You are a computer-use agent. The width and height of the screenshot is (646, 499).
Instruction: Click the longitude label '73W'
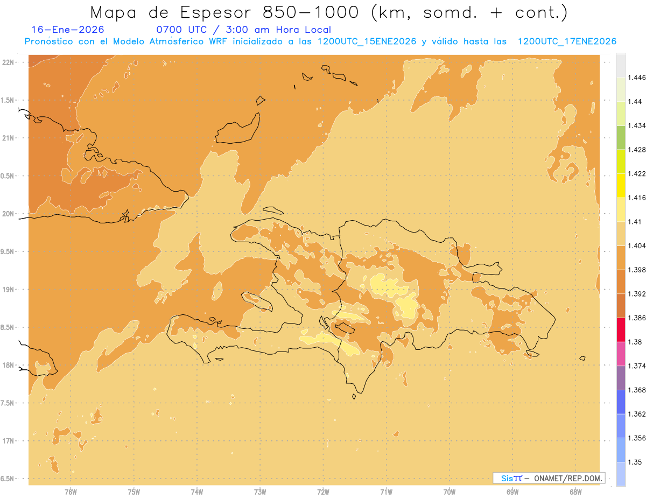tap(260, 491)
